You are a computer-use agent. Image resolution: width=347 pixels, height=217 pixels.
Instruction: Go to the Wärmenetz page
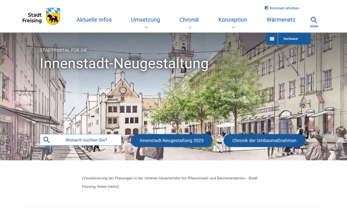(281, 20)
